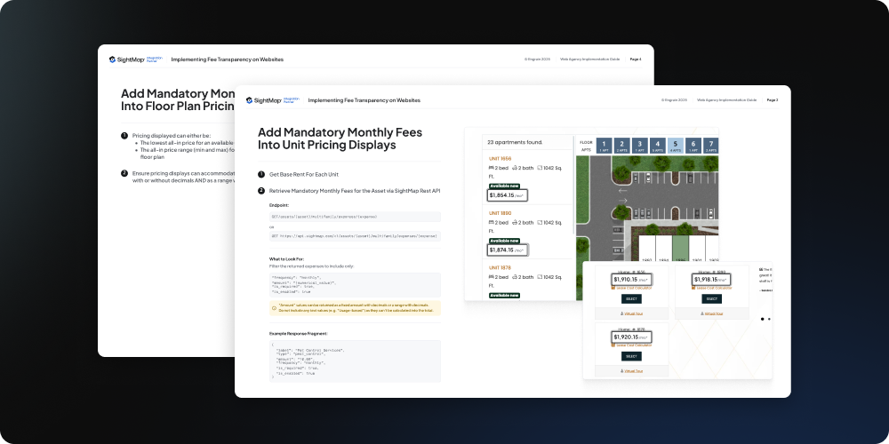Viewport: 889px width, 444px height.
Task: Click the first testimonial carousel dot
Action: tap(761, 318)
